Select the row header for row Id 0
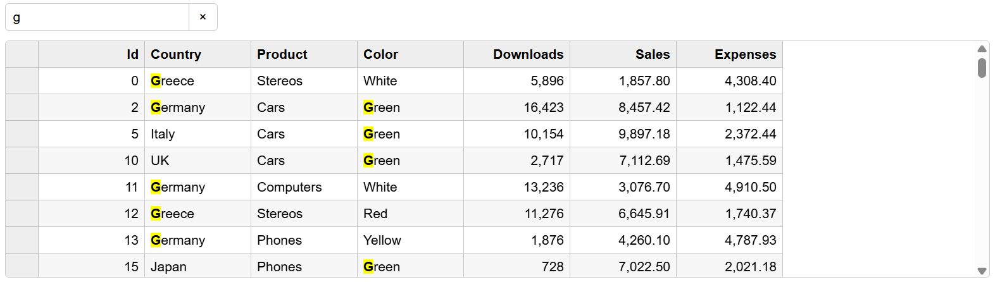This screenshot has height=282, width=995. (22, 81)
